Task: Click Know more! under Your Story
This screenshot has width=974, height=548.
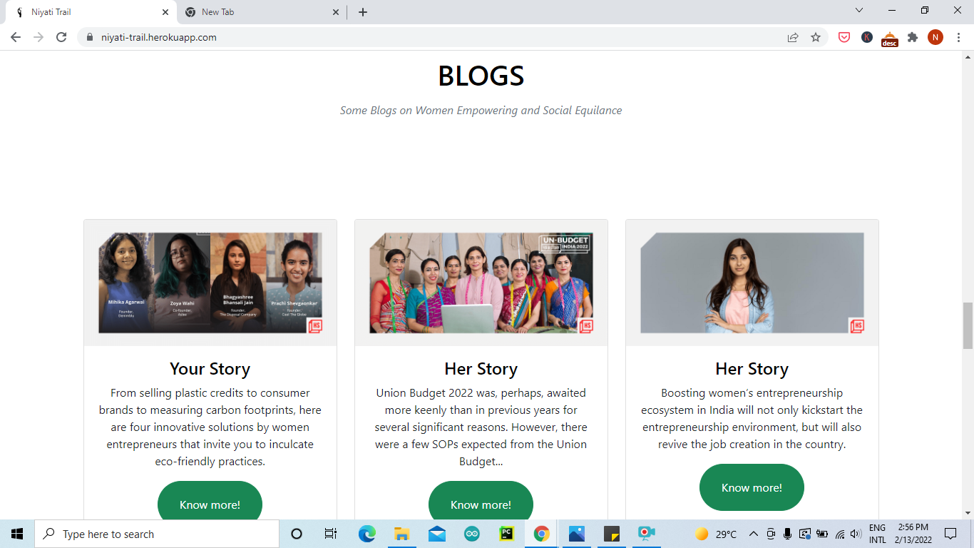Action: click(210, 504)
